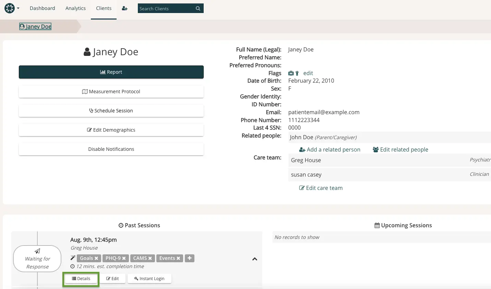Image resolution: width=491 pixels, height=289 pixels.
Task: Click the Janey Doe breadcrumb link
Action: (35, 26)
